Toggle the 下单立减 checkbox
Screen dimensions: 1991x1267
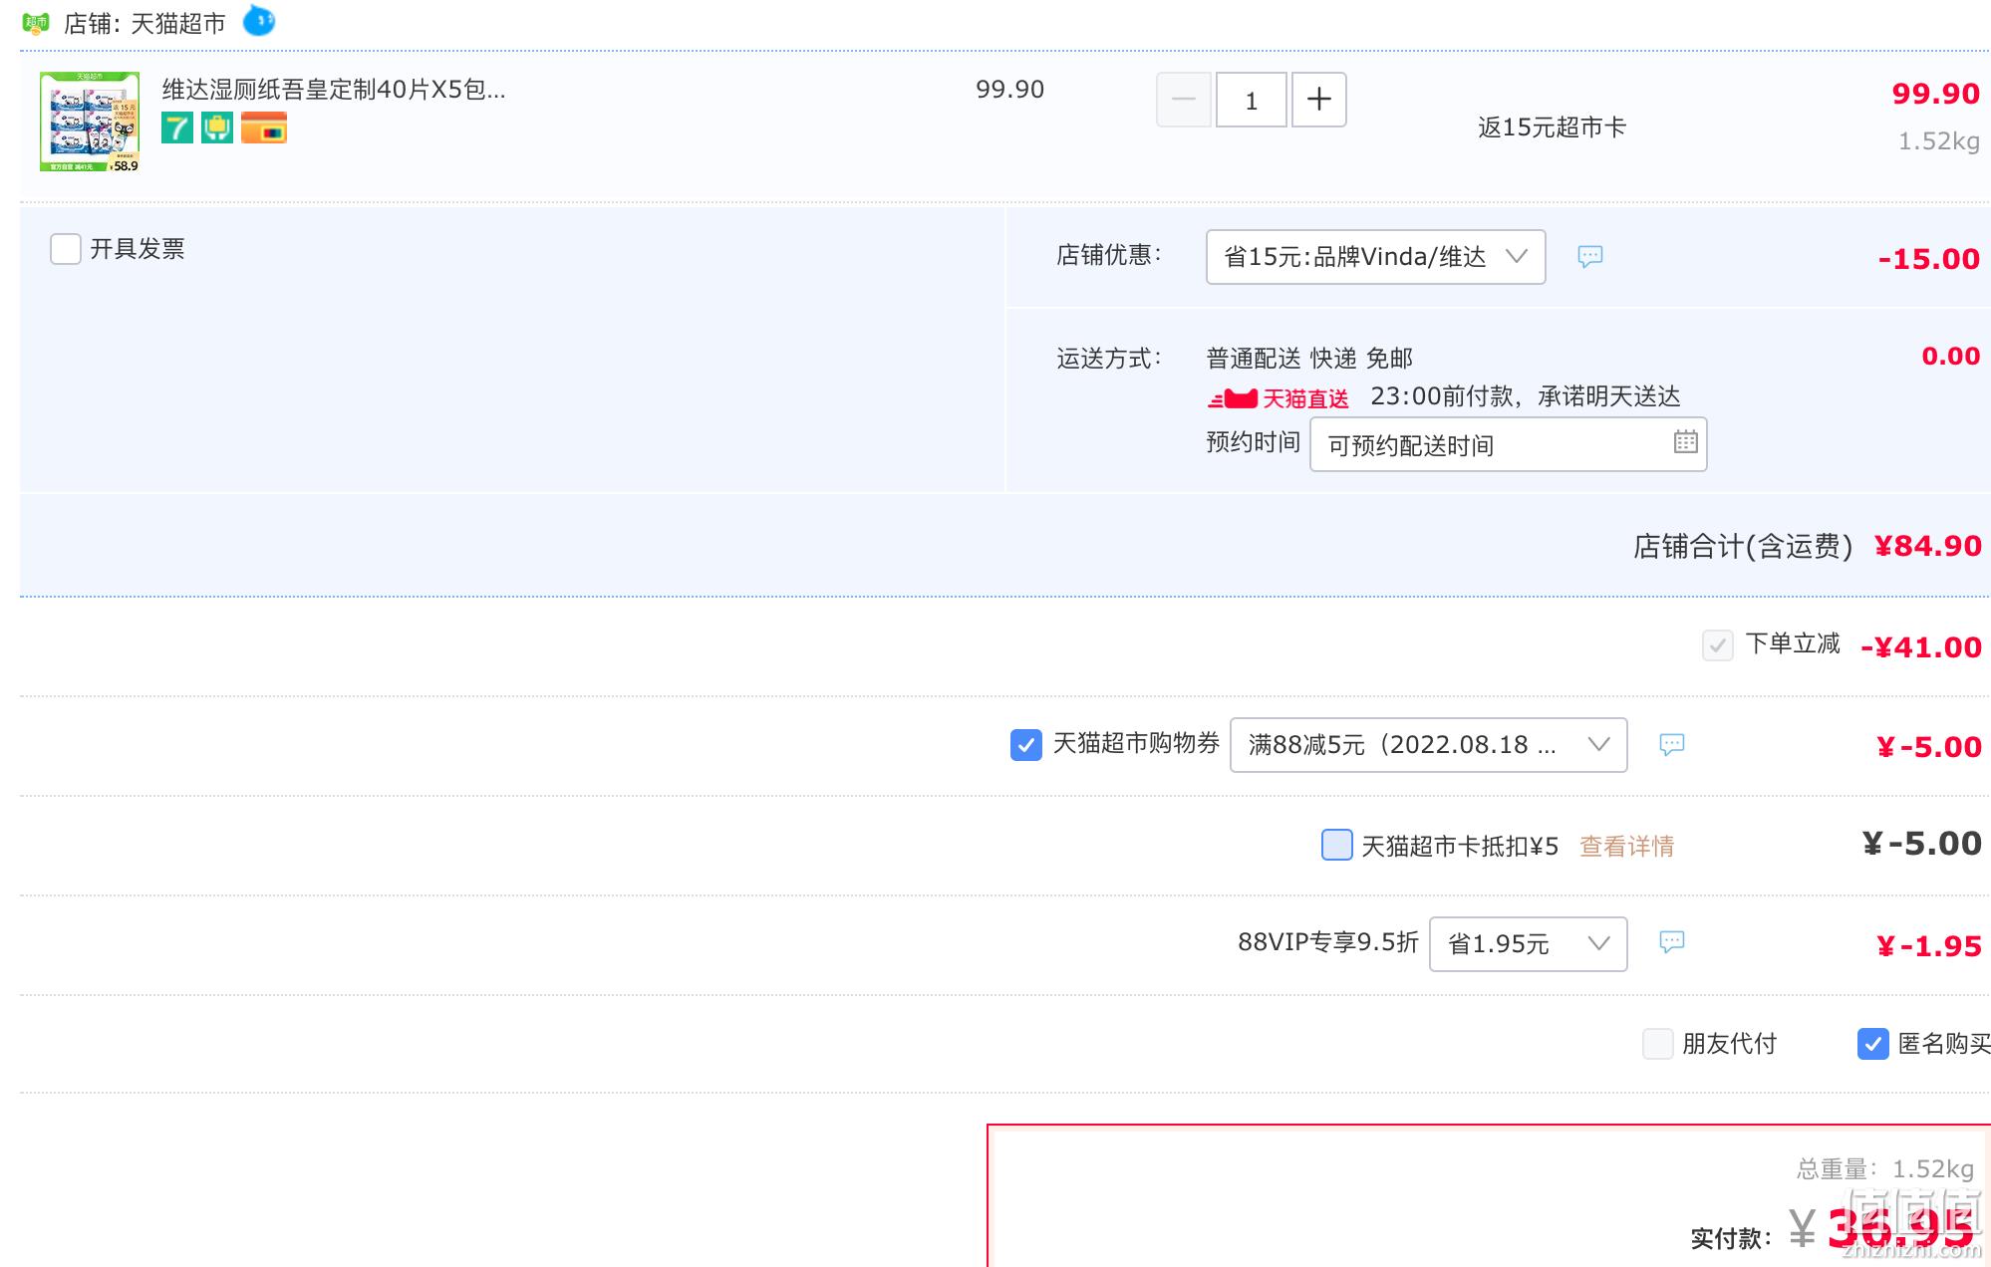point(1718,645)
